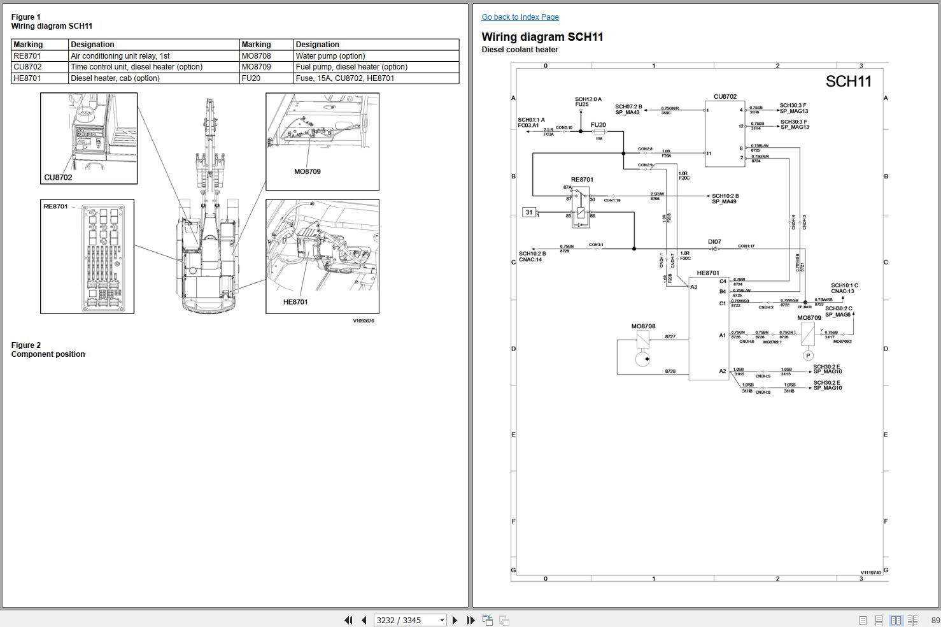Jump to the last page
The image size is (941, 627).
pyautogui.click(x=470, y=620)
